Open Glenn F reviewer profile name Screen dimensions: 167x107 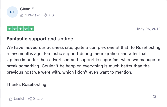[x=27, y=9]
